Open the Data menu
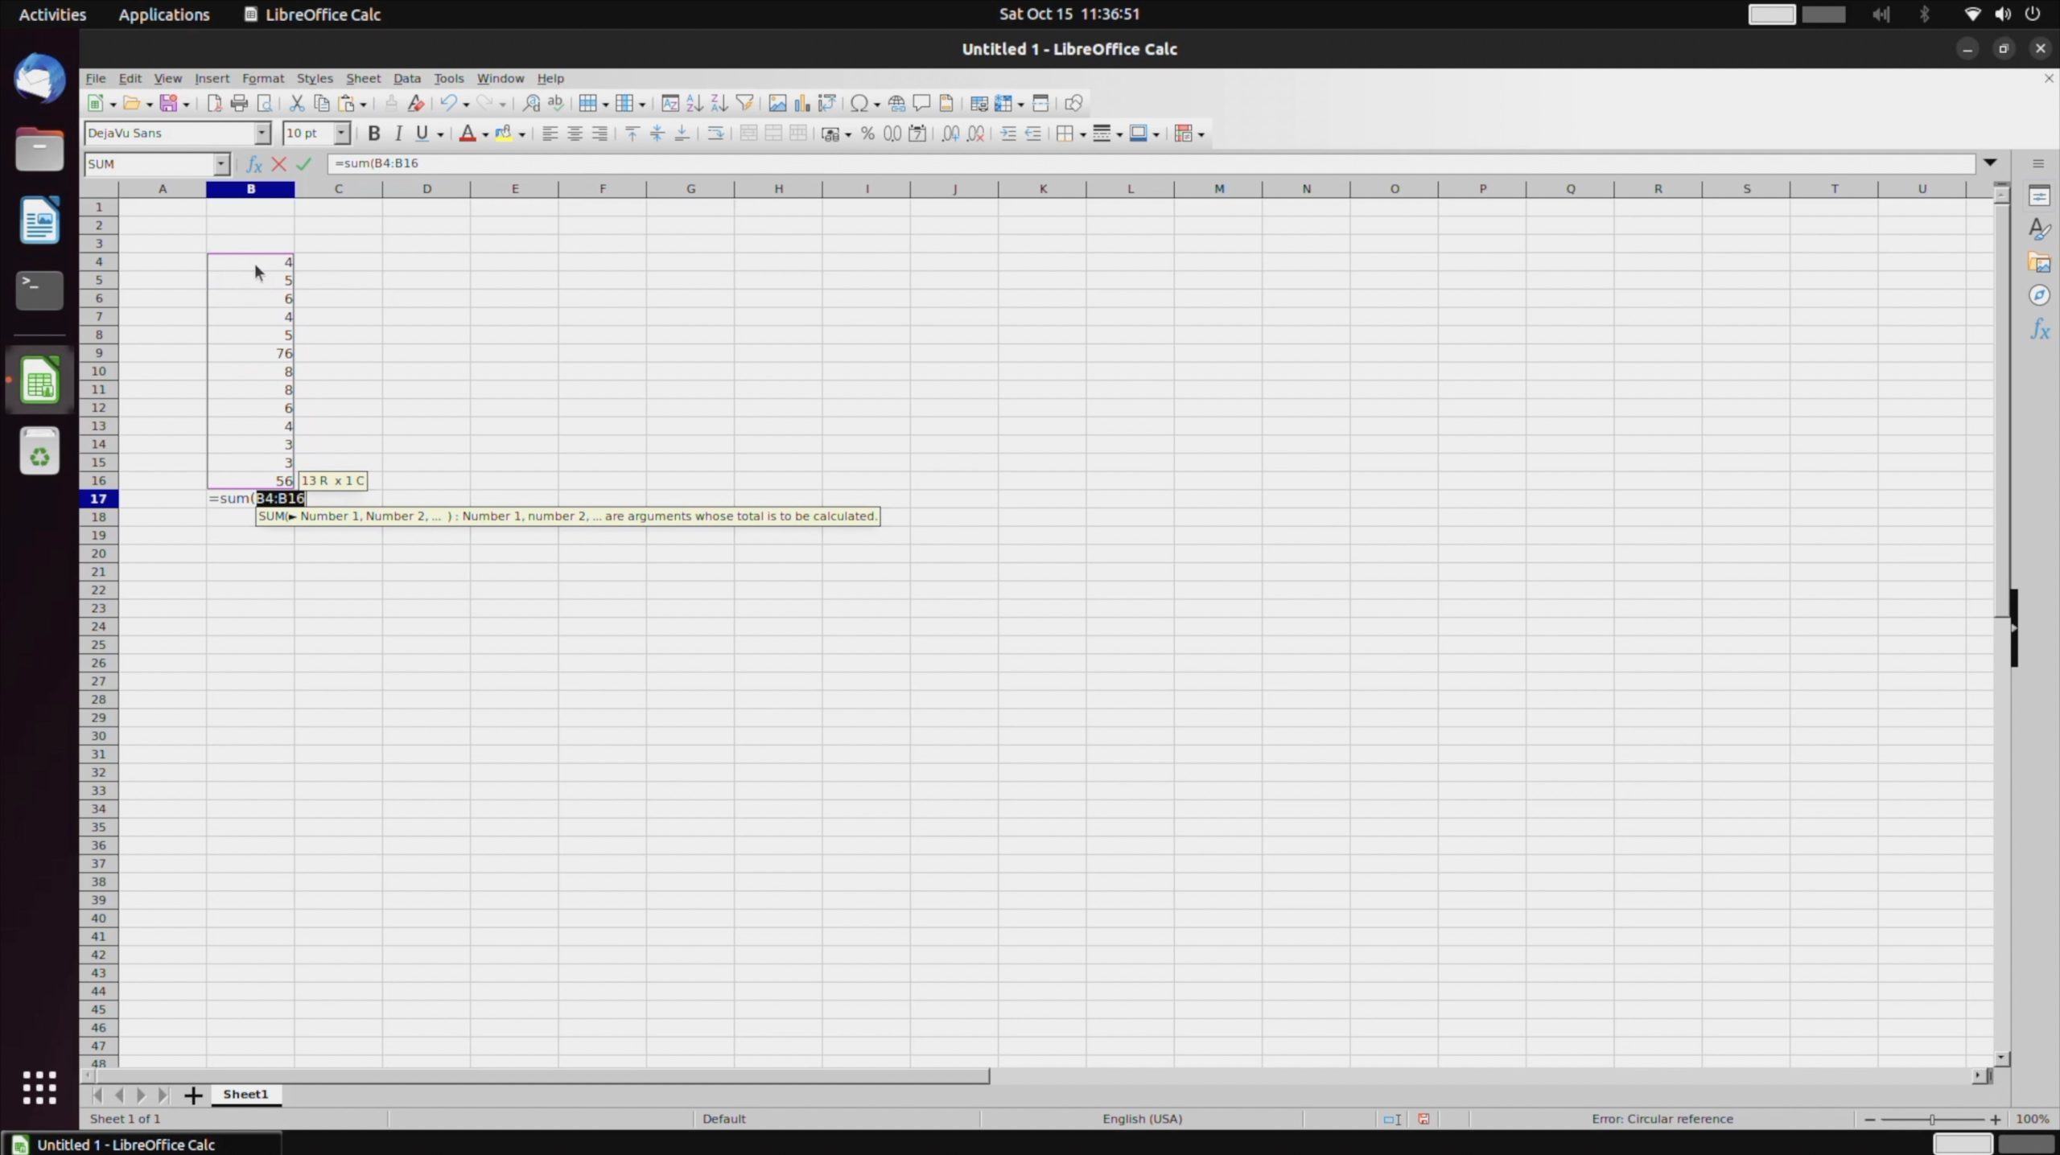 point(406,78)
